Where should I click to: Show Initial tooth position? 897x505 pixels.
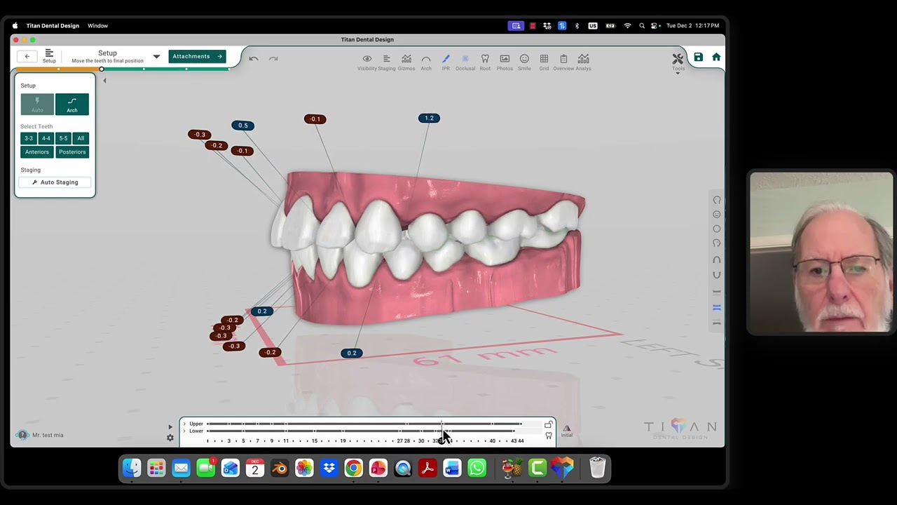click(567, 430)
